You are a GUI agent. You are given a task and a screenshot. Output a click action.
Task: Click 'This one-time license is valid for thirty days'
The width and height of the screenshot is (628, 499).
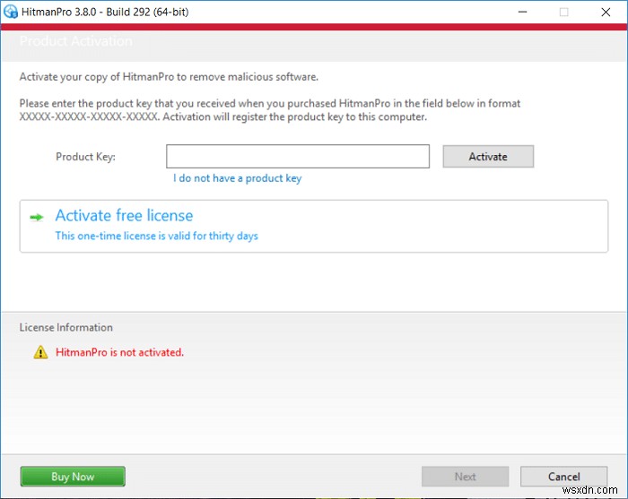(157, 236)
